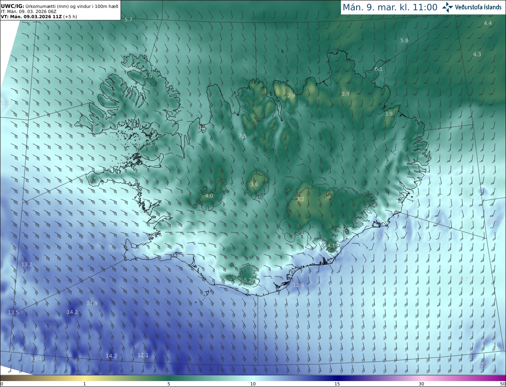The height and width of the screenshot is (387, 506).
Task: Click the 13.2 value on the map
Action: tap(27, 265)
